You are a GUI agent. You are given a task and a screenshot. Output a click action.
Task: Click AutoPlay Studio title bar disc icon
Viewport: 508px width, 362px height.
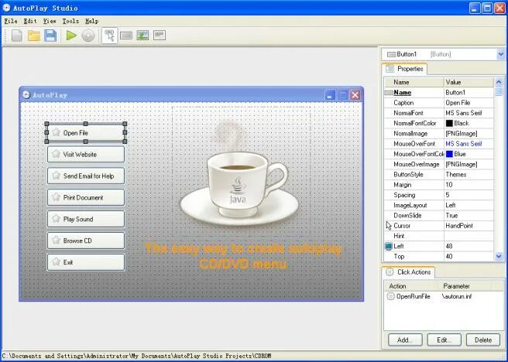point(6,8)
